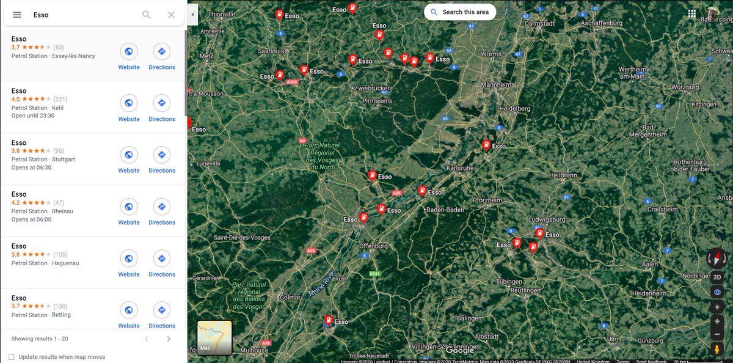Get Directions to Esso Rheinau
The image size is (733, 363).
pyautogui.click(x=162, y=211)
